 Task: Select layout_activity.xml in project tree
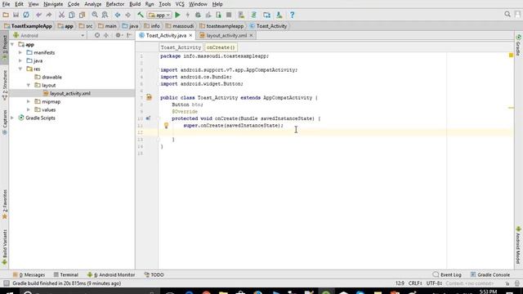[70, 94]
